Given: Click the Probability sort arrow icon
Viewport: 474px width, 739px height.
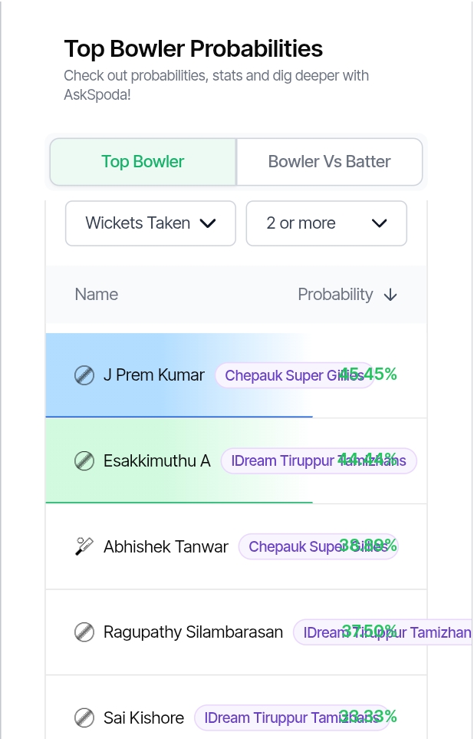Looking at the screenshot, I should pos(390,295).
